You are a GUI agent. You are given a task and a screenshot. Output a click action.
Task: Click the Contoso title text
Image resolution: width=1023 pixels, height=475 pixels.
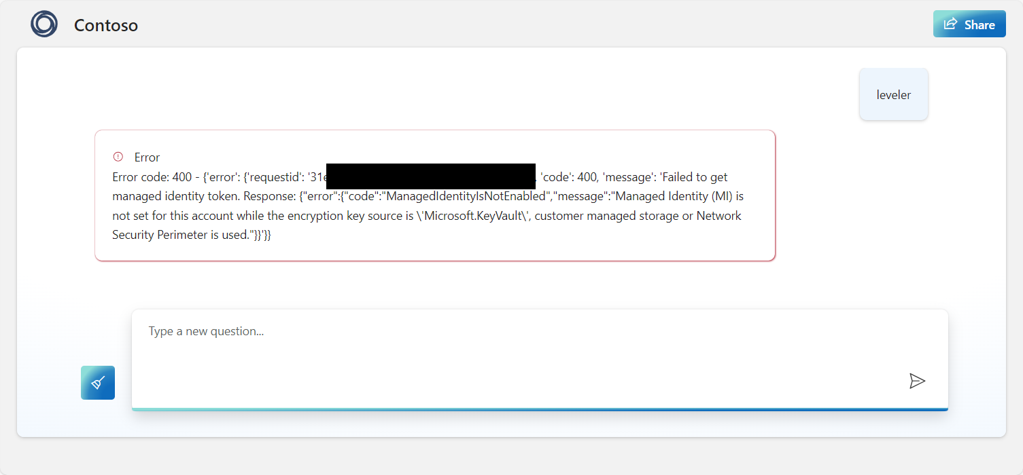click(x=105, y=25)
